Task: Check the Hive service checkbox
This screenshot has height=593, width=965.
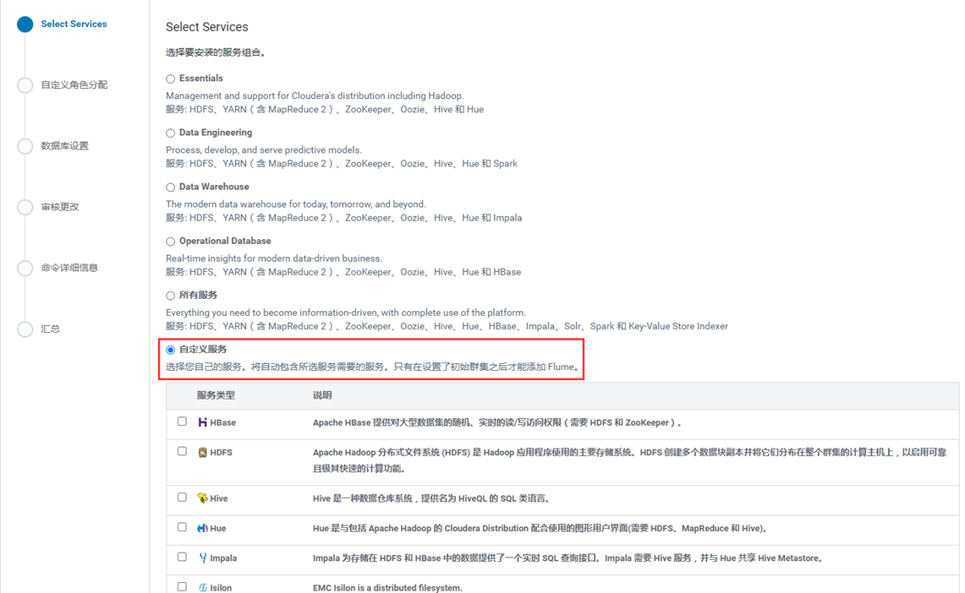Action: (x=182, y=498)
